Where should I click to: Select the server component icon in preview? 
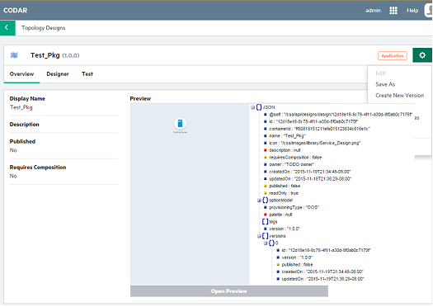pyautogui.click(x=180, y=123)
